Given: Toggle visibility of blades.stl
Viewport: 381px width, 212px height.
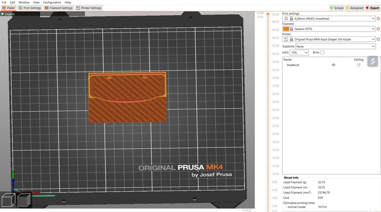Looking at the screenshot, I should pos(333,65).
